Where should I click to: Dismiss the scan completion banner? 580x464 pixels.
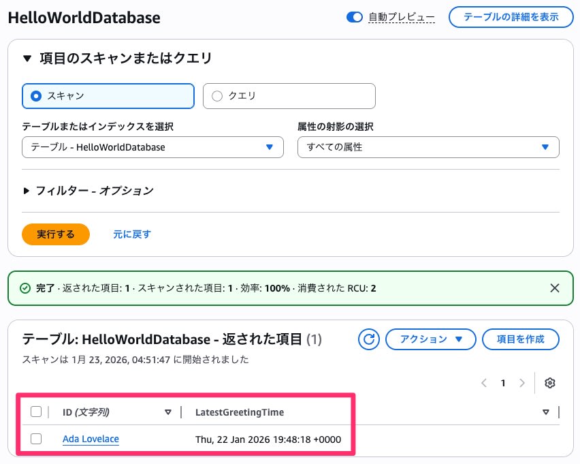pos(555,288)
